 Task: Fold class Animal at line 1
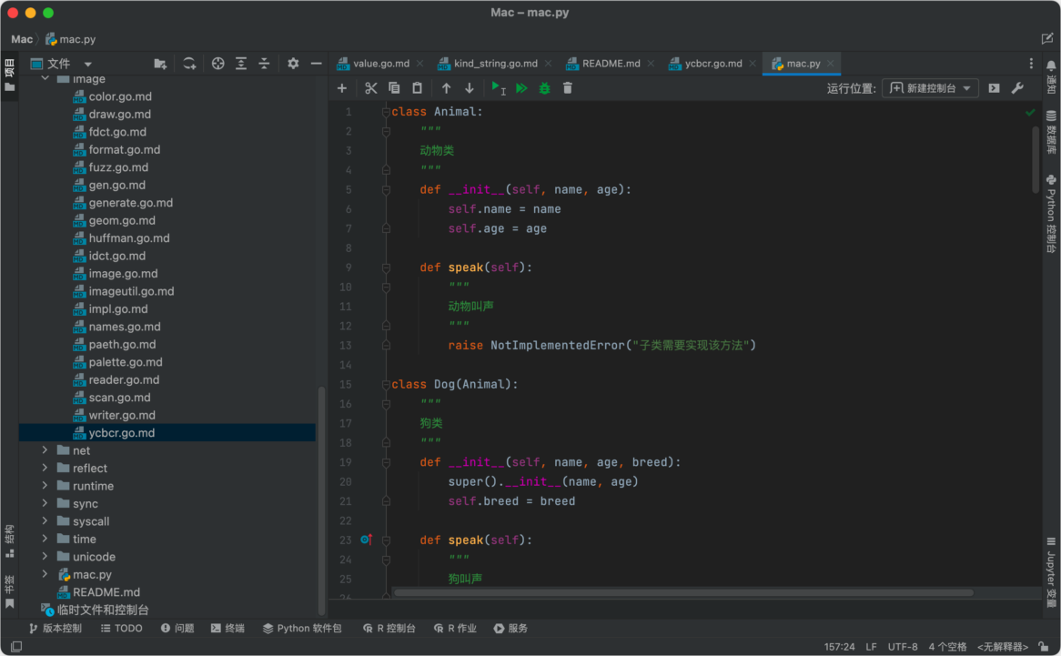click(x=386, y=112)
